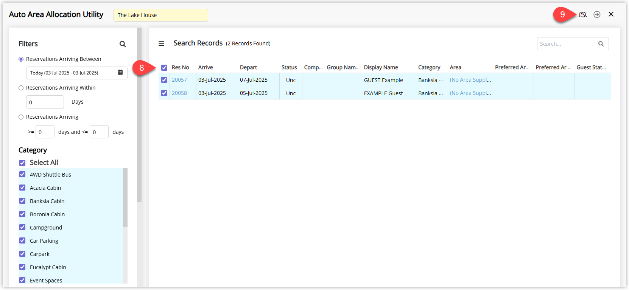Click the Search Records search box
Screen dimensions: 629x290
pos(573,44)
